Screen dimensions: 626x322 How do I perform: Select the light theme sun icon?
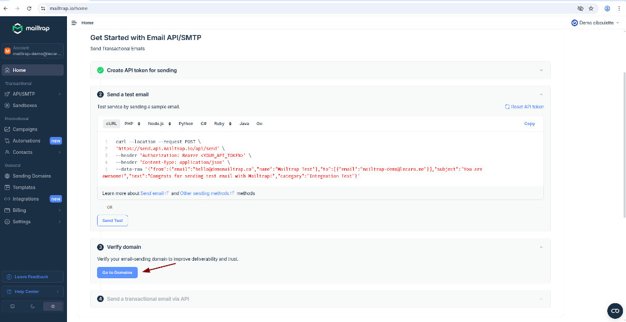[x=53, y=306]
